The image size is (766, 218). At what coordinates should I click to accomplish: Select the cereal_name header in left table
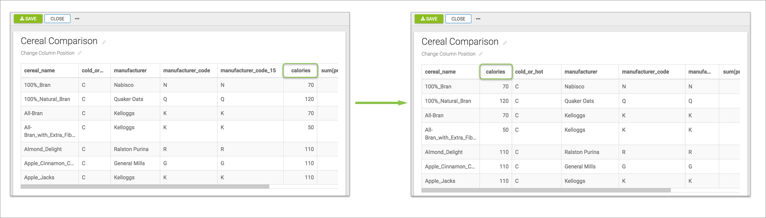(x=39, y=70)
